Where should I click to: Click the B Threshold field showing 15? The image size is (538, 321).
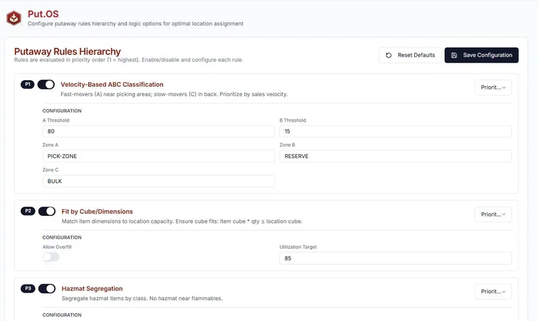tap(395, 131)
